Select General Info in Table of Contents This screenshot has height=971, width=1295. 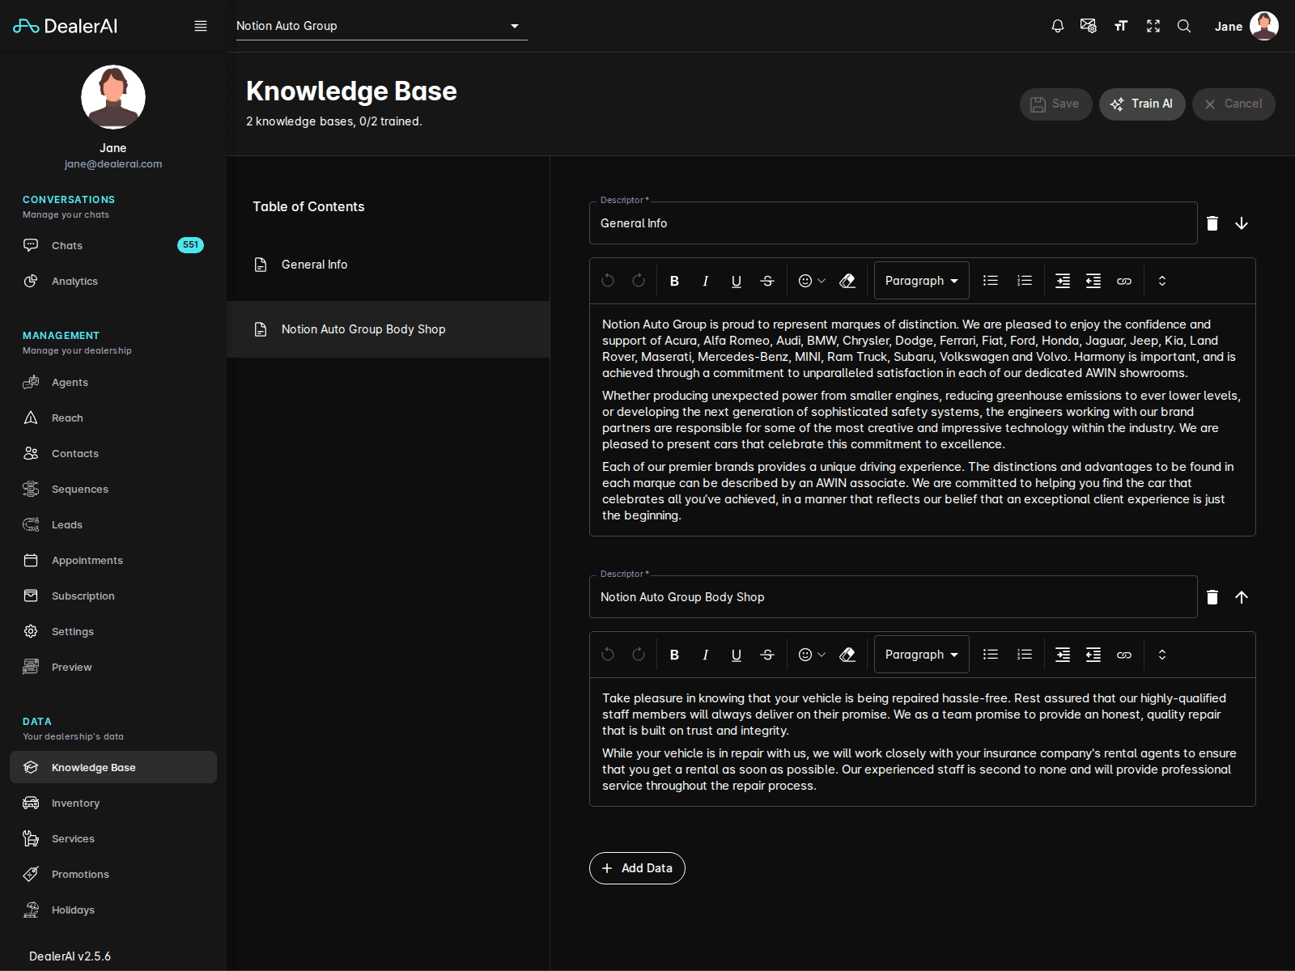tap(314, 264)
